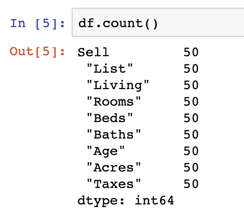
Task: Select the In [5] input prompt
Action: click(x=37, y=24)
